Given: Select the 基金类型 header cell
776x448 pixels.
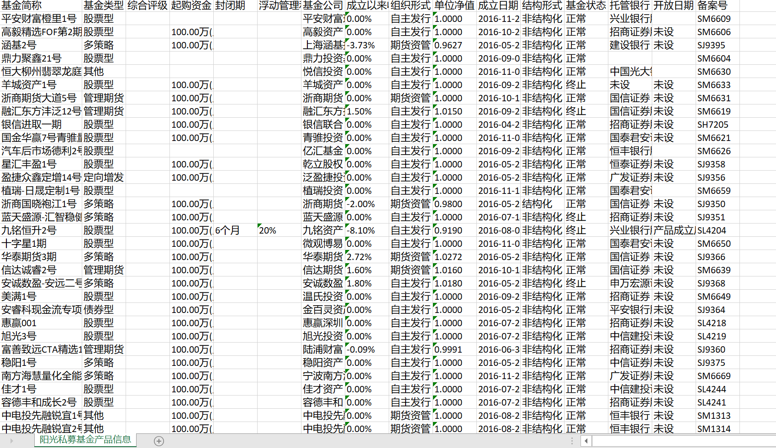Looking at the screenshot, I should point(104,5).
